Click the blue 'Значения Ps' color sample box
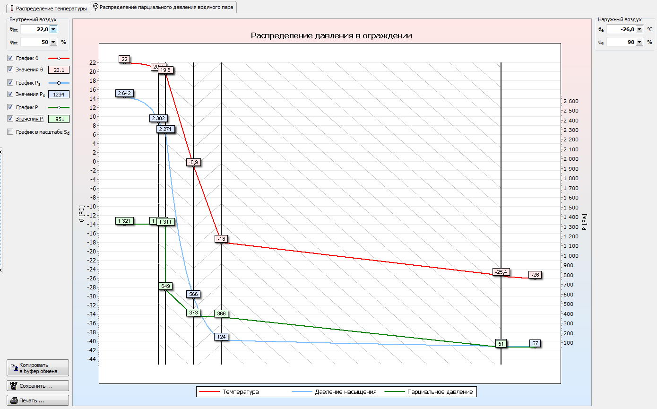657x409 pixels. tap(59, 94)
